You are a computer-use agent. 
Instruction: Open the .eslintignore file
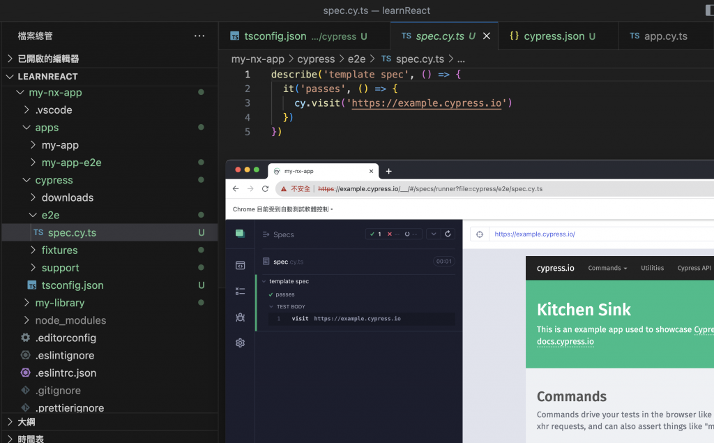[109, 356]
